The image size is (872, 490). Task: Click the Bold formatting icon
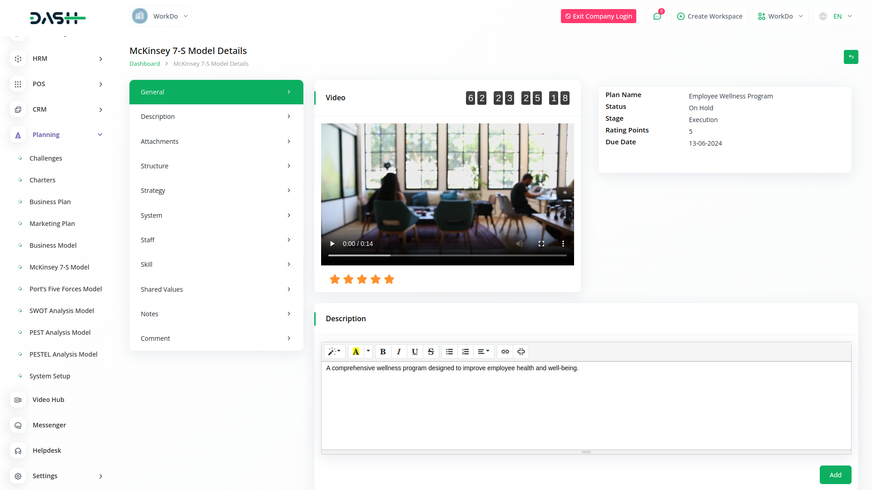[x=383, y=352]
